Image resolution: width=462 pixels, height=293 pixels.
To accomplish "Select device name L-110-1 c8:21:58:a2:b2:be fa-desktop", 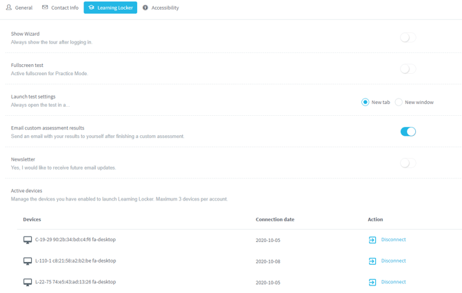I will tap(75, 261).
